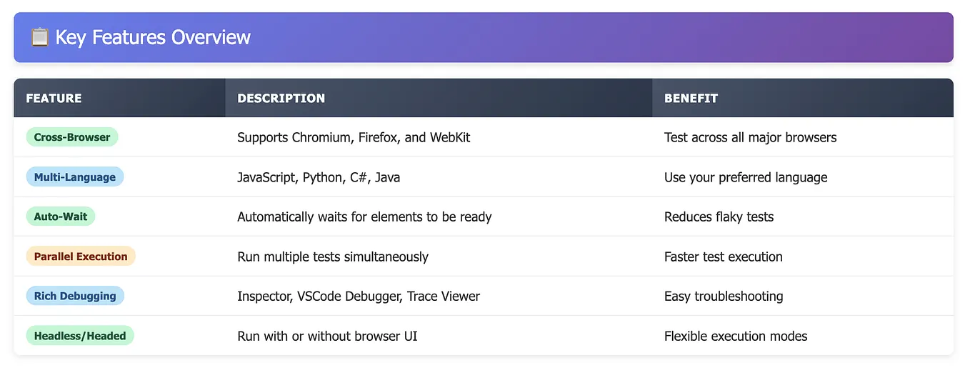Image resolution: width=970 pixels, height=373 pixels.
Task: Click the clipboard icon in header banner
Action: click(x=39, y=37)
